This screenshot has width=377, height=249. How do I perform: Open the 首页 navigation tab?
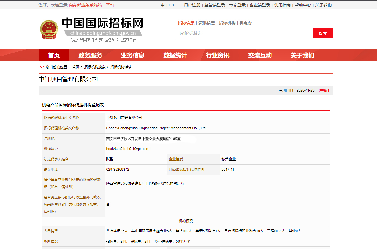point(54,56)
